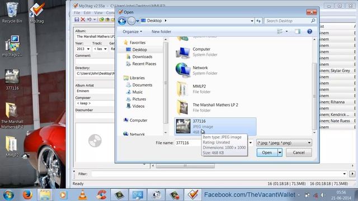358x201 pixels.
Task: Select the mp3tagv2 installer desktop icon
Action: (x=12, y=46)
